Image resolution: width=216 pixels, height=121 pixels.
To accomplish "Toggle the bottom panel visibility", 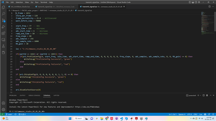I will [x=193, y=2].
